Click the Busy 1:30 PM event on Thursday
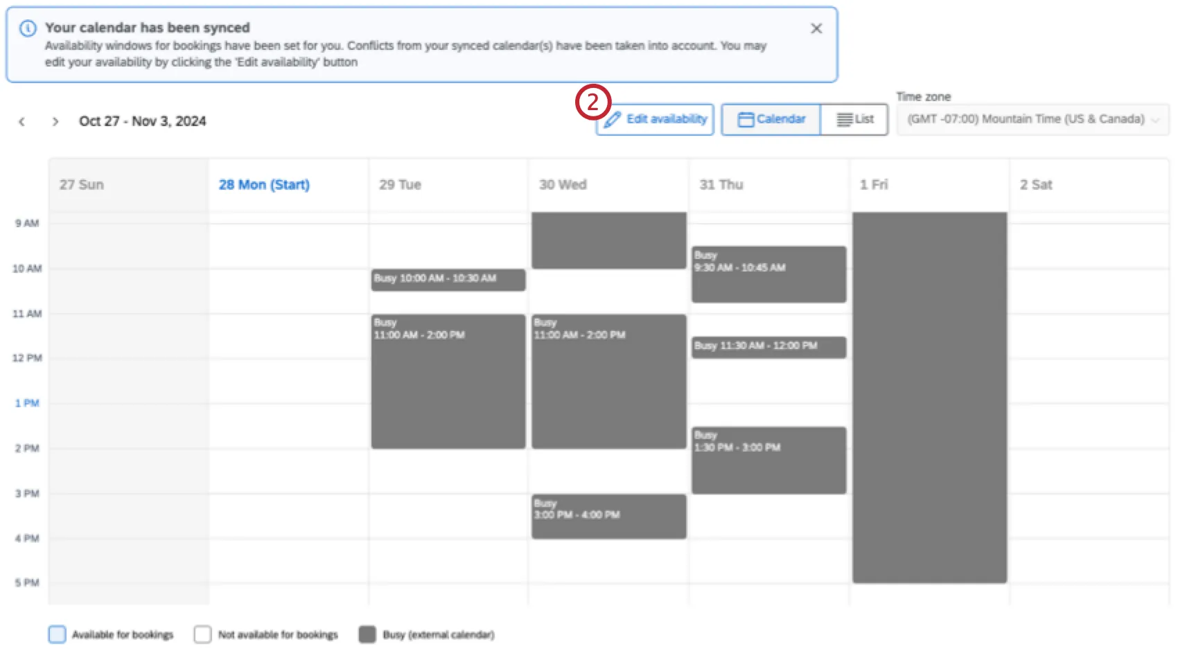The image size is (1178, 651). tap(768, 459)
